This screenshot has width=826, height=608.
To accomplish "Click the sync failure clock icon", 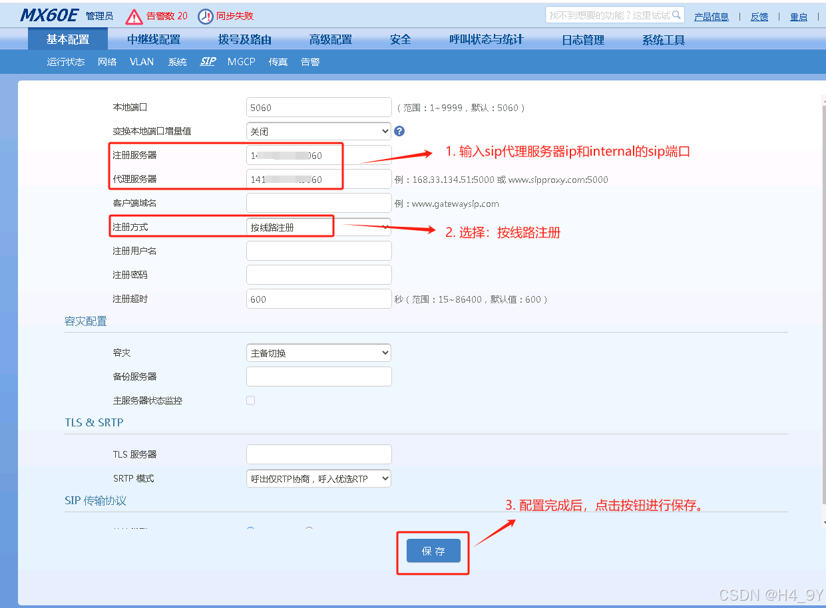I will (x=206, y=15).
